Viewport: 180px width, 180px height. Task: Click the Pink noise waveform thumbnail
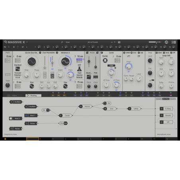pos(96,77)
